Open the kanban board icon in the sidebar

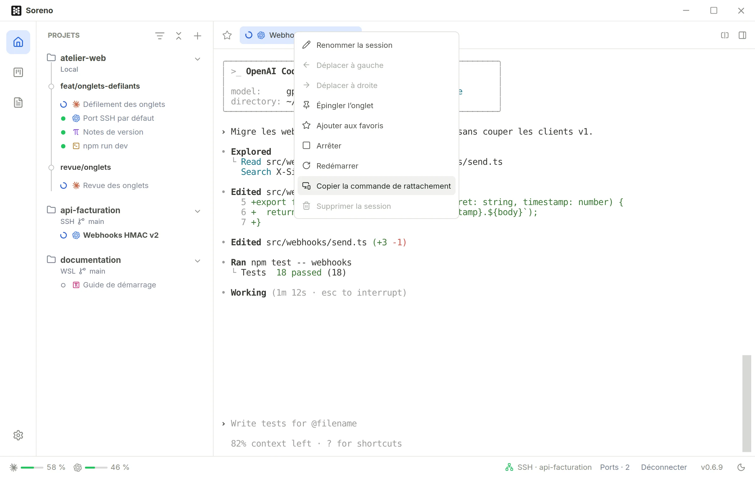click(x=18, y=72)
